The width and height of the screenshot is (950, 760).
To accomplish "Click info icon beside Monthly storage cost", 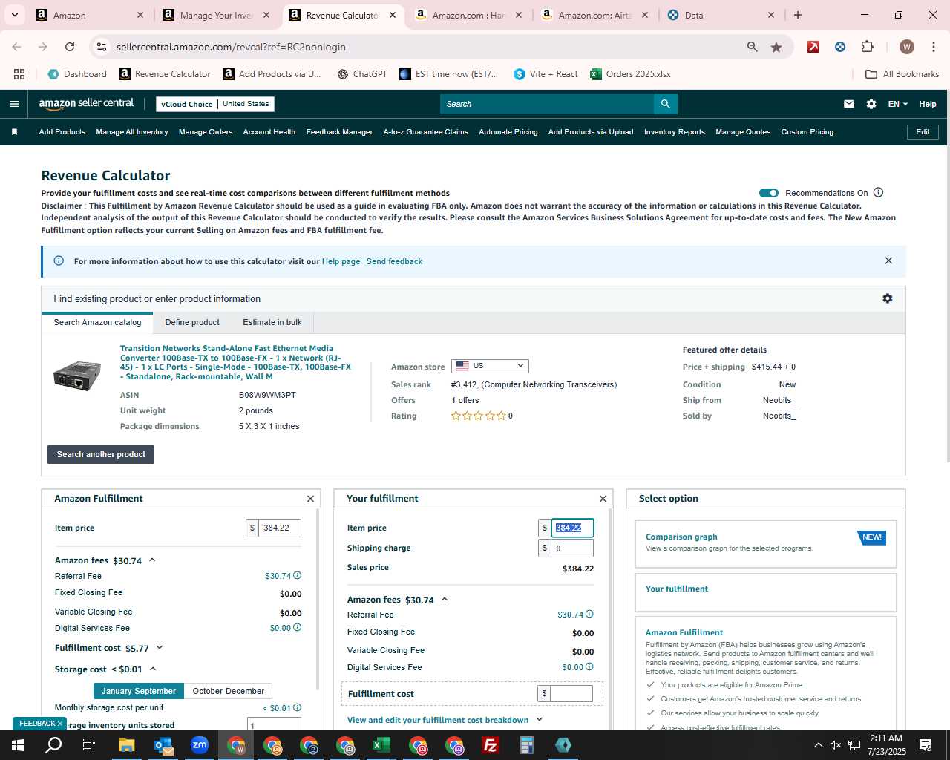I will click(x=298, y=707).
